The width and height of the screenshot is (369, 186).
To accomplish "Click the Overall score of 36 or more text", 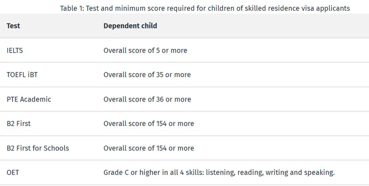I will (147, 99).
